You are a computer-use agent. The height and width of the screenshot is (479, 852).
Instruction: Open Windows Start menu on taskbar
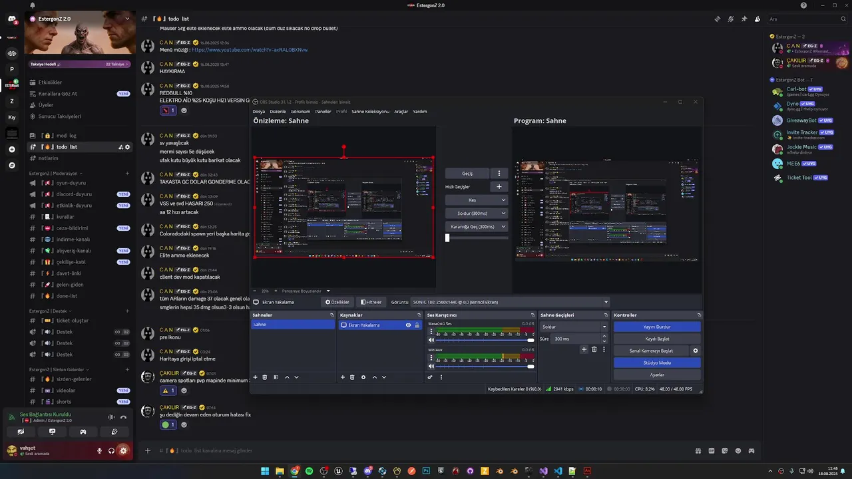(x=265, y=471)
